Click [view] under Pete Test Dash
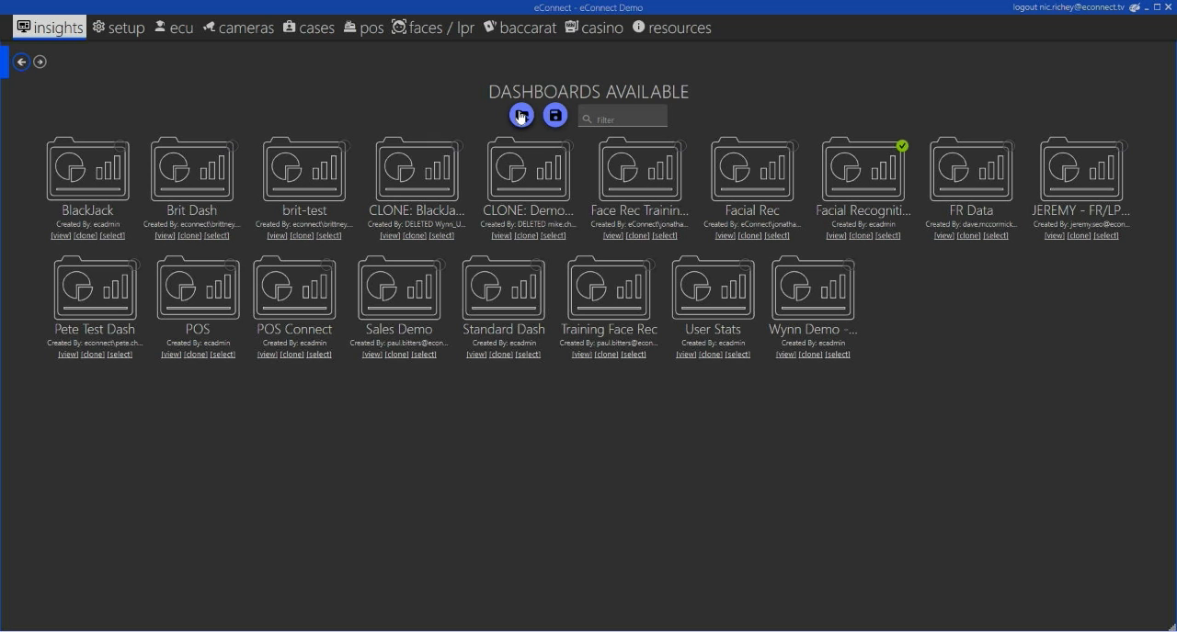 point(68,355)
